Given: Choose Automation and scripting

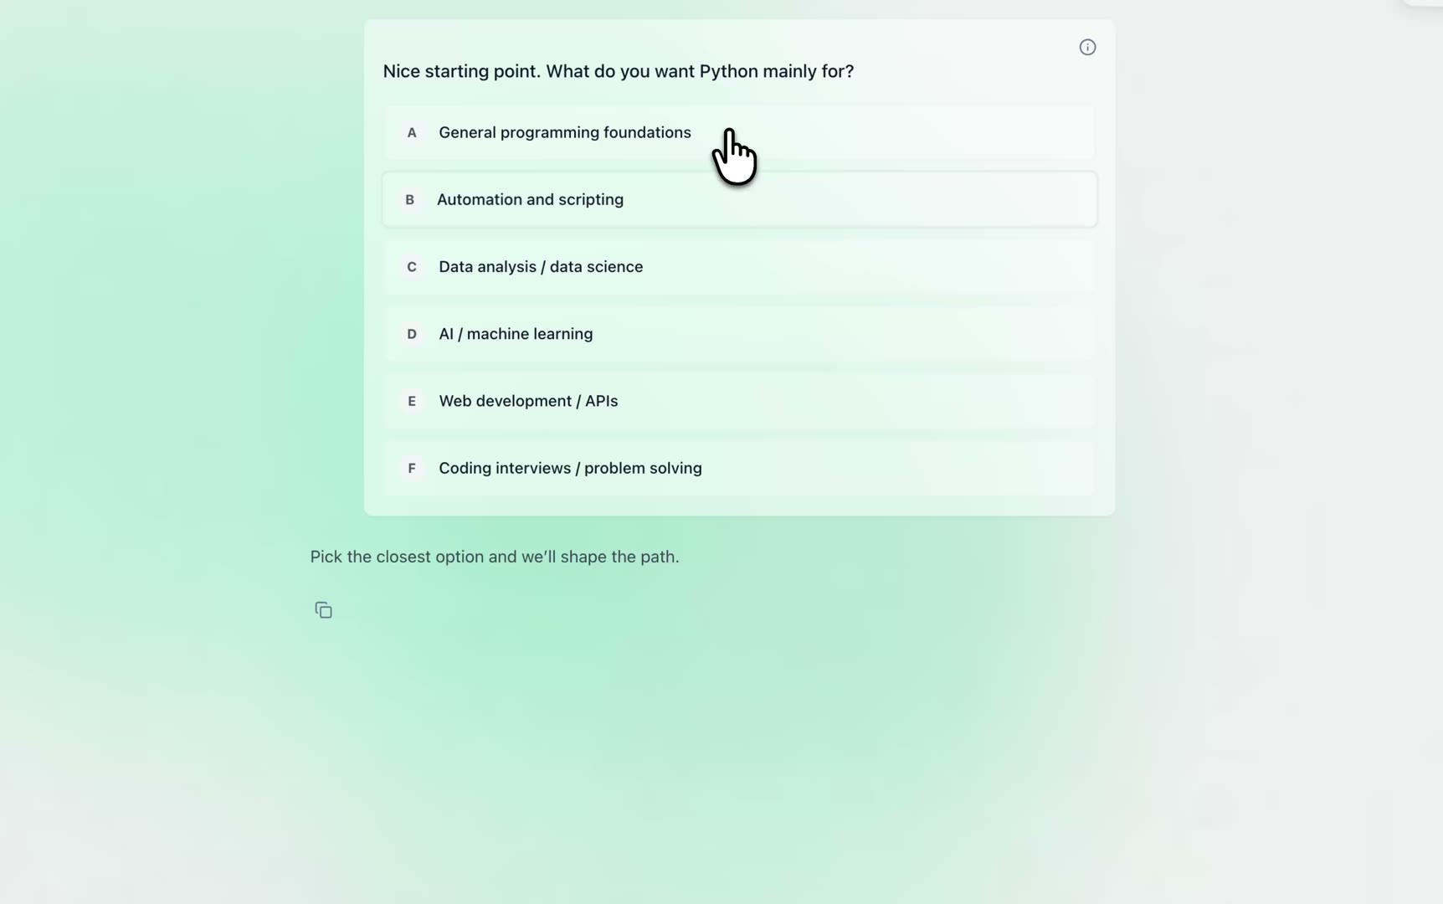Looking at the screenshot, I should [x=530, y=200].
